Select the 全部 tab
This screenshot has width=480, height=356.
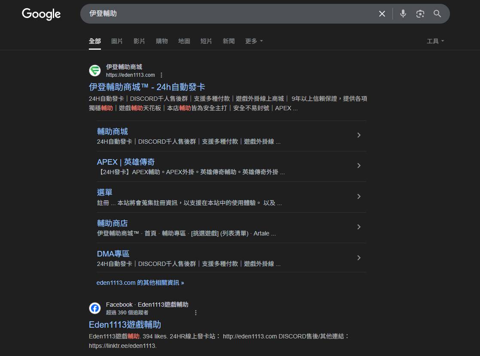(x=94, y=41)
